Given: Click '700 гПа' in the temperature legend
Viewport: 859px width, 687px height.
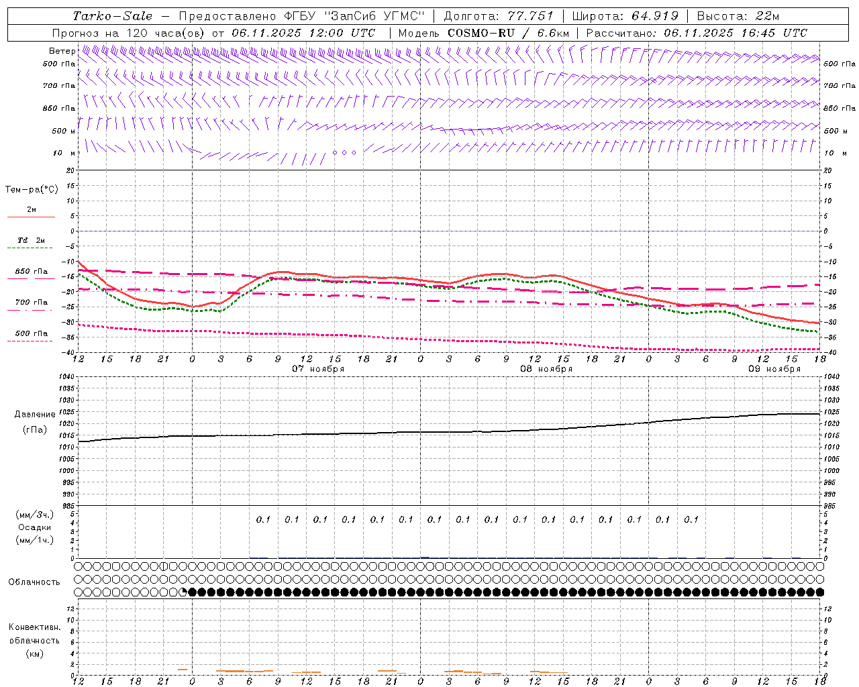Looking at the screenshot, I should 32,303.
